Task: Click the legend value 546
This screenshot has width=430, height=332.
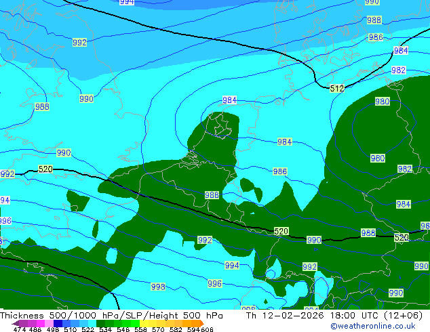Action: pos(123,329)
